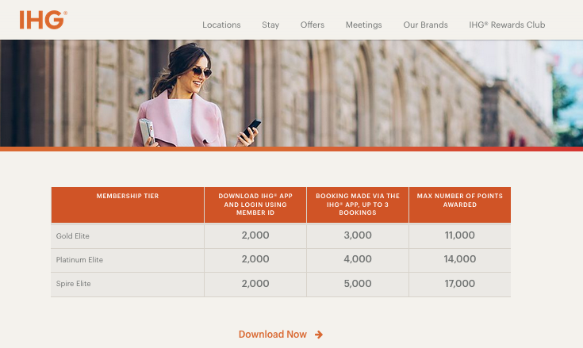Click the IHG logo

coord(43,19)
